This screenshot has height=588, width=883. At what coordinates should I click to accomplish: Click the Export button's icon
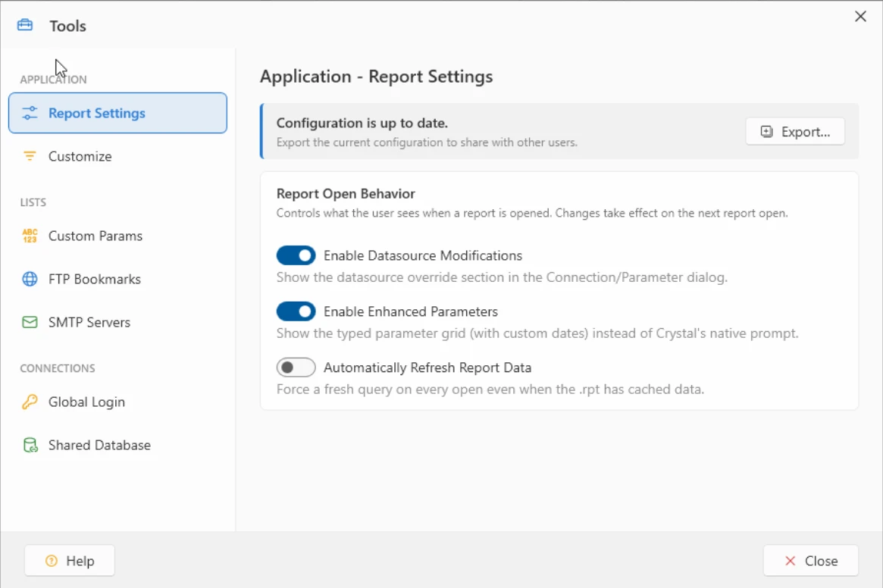click(x=766, y=132)
